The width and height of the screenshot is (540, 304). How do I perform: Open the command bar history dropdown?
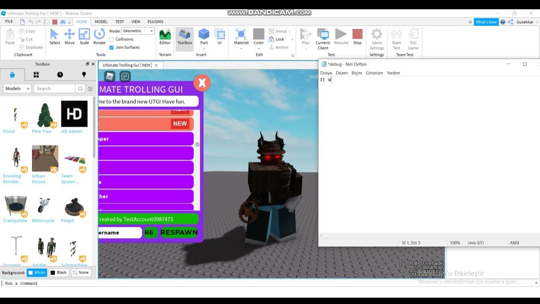click(x=536, y=283)
